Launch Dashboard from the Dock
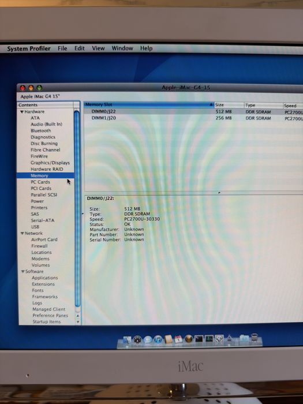 point(137,339)
